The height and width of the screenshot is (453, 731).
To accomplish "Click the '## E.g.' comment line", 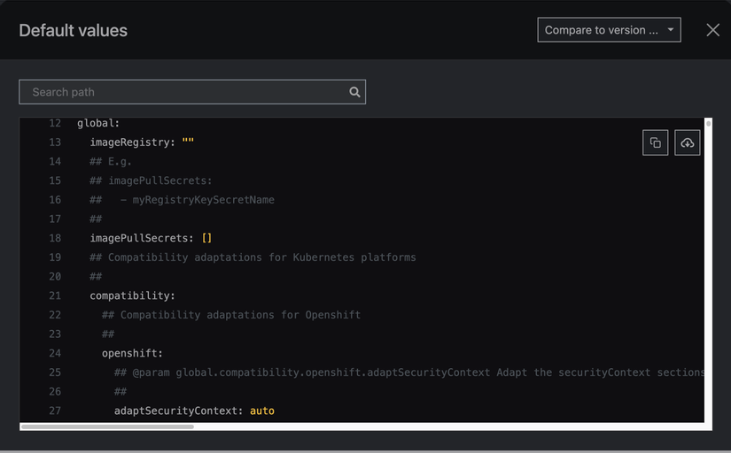I will [111, 161].
